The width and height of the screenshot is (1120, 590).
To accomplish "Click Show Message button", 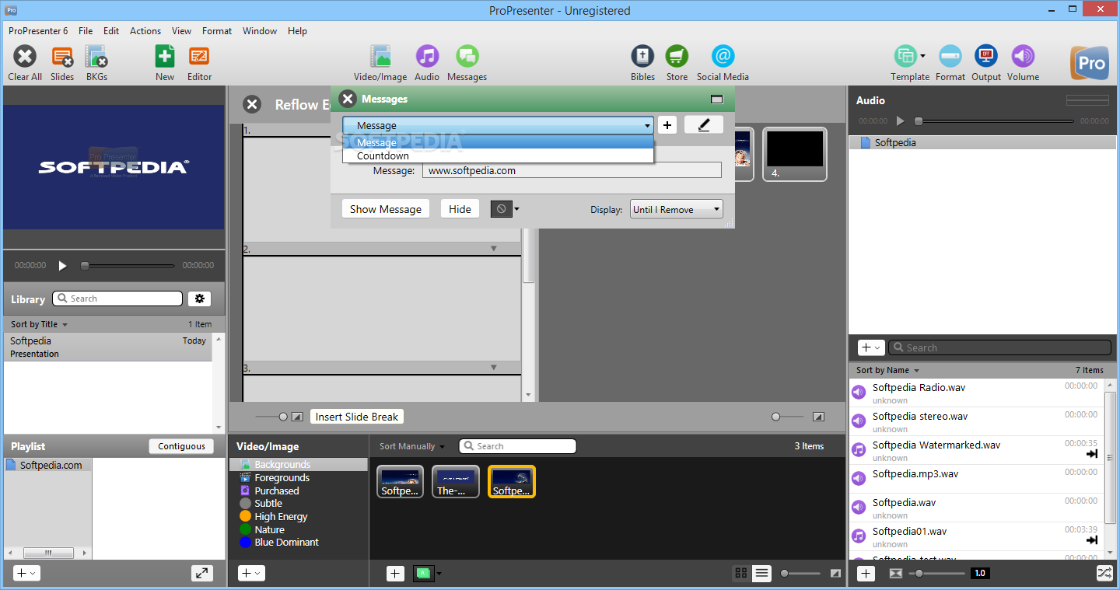I will (386, 209).
